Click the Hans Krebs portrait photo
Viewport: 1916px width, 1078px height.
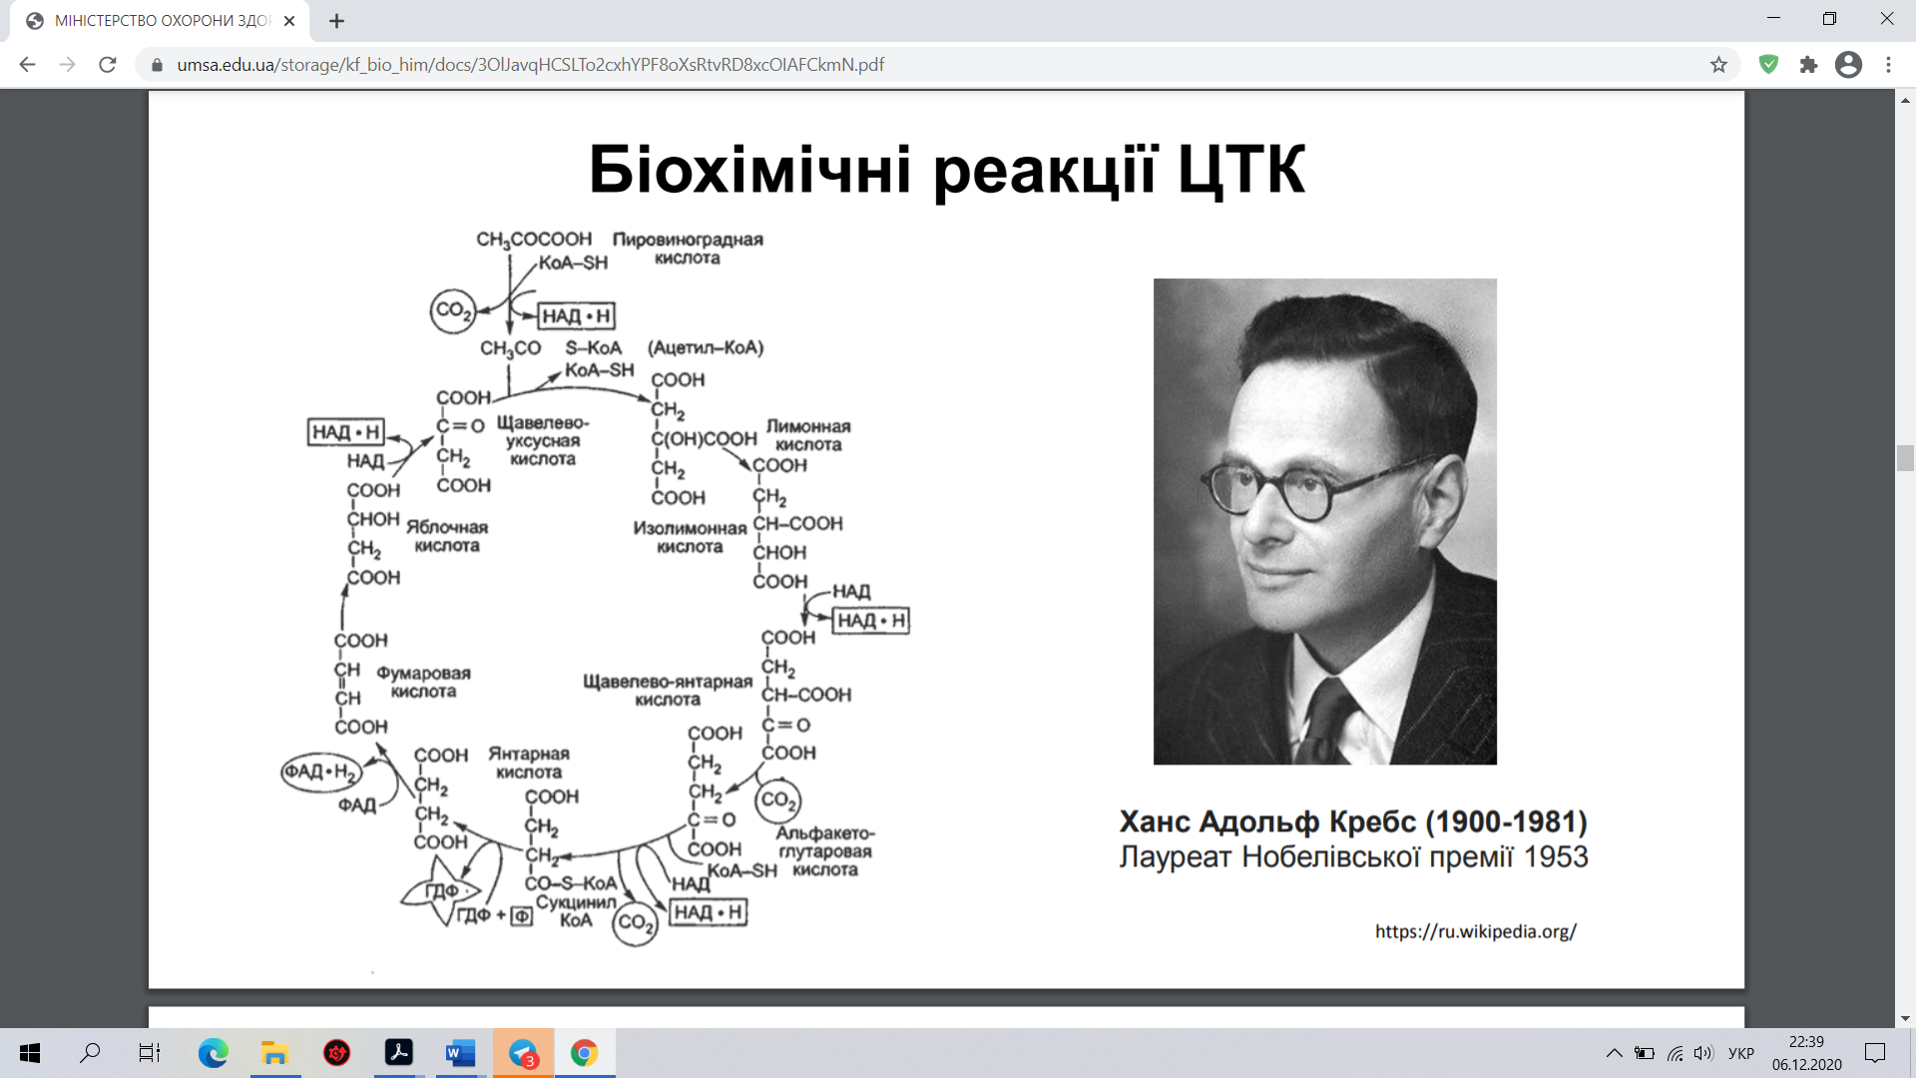coord(1325,521)
